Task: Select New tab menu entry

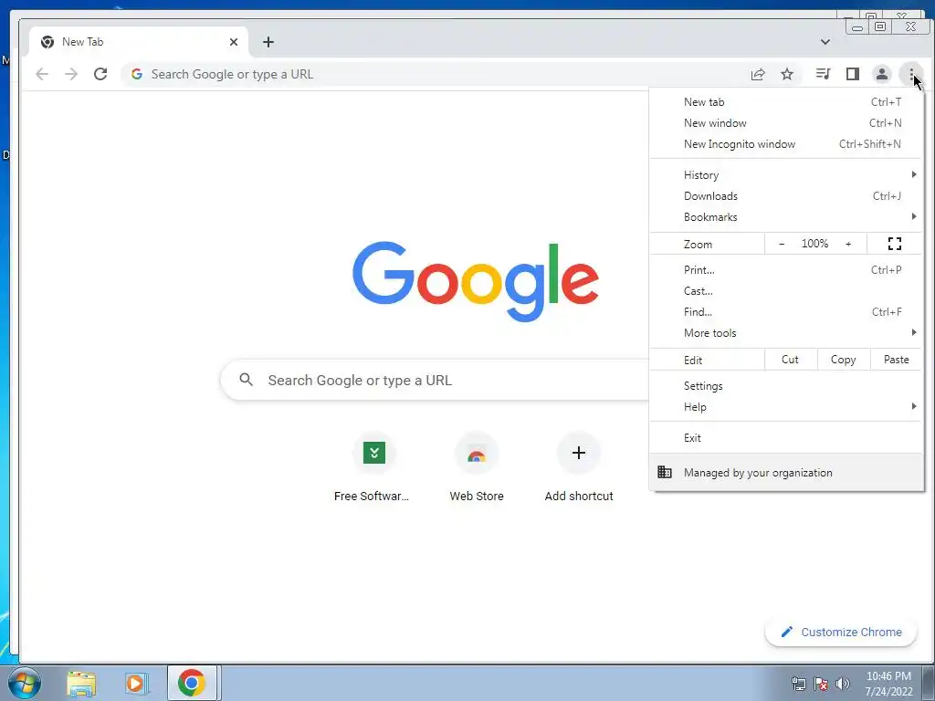Action: pyautogui.click(x=786, y=102)
